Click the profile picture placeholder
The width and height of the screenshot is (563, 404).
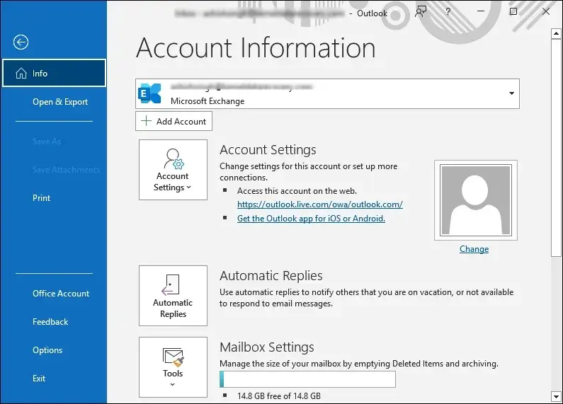[476, 200]
